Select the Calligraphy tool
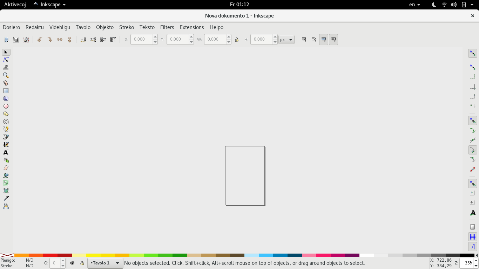Screen dimensions: 479x269 click(x=6, y=145)
